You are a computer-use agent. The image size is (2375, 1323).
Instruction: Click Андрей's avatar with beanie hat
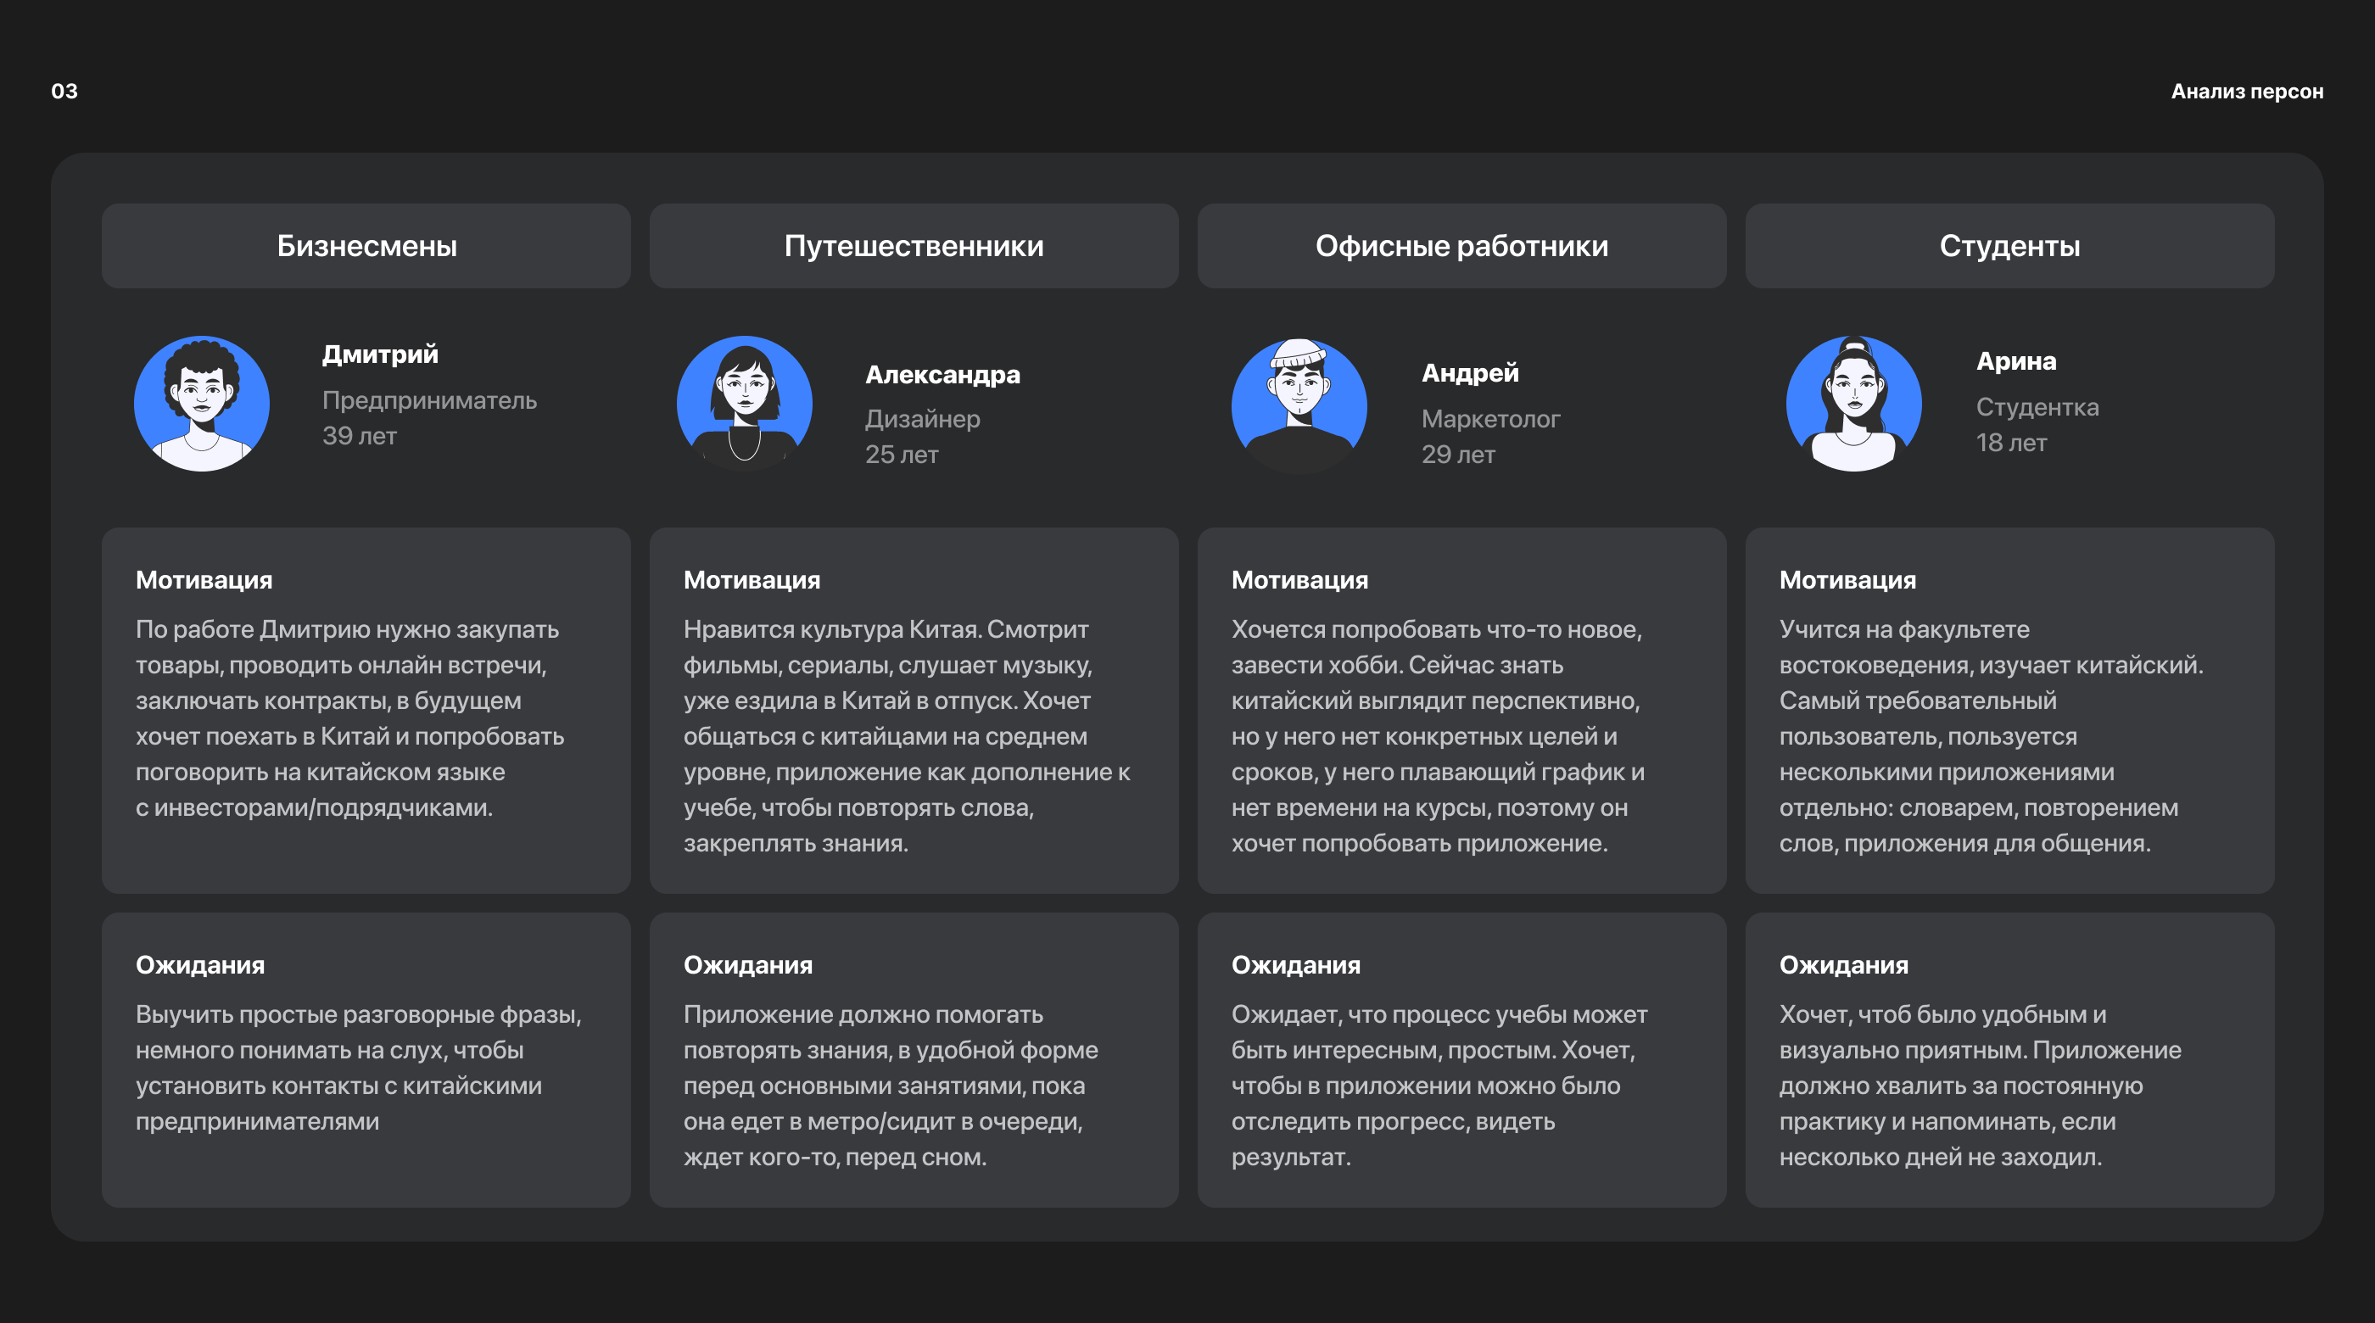(1298, 405)
